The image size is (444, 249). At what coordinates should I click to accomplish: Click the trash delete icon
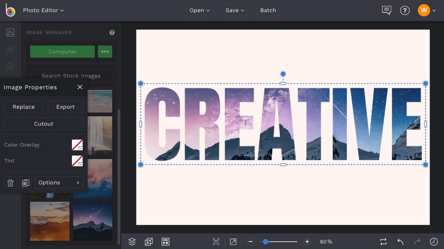pos(10,183)
